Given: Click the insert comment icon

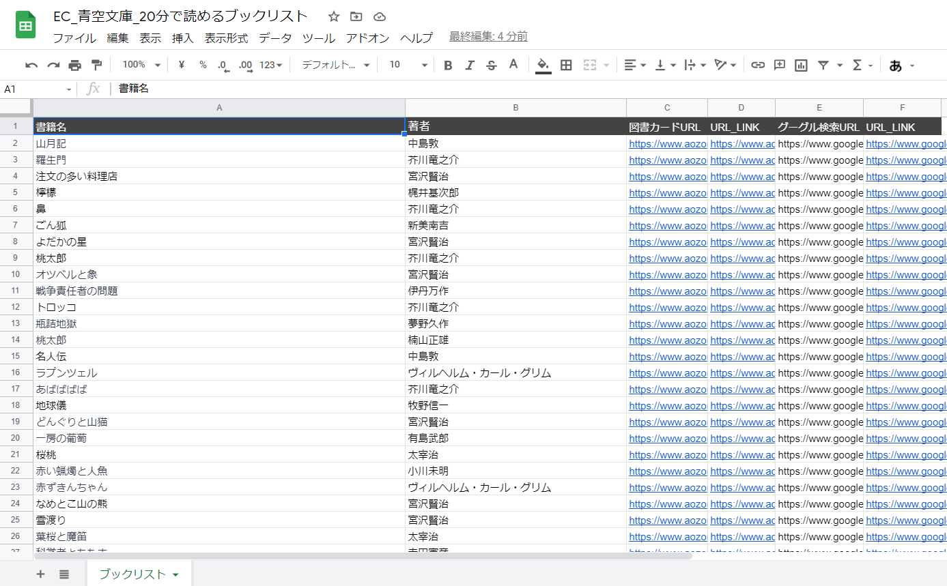Looking at the screenshot, I should click(x=779, y=65).
